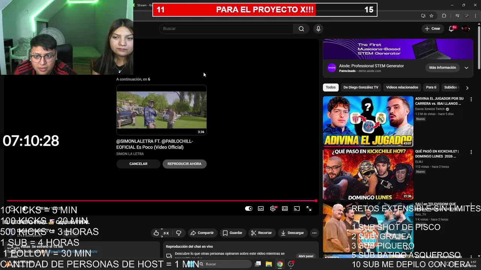Click the Compartir share button
The width and height of the screenshot is (481, 270).
(202, 233)
